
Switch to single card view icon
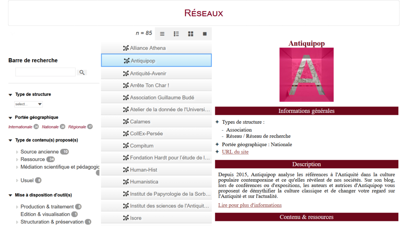tap(205, 34)
